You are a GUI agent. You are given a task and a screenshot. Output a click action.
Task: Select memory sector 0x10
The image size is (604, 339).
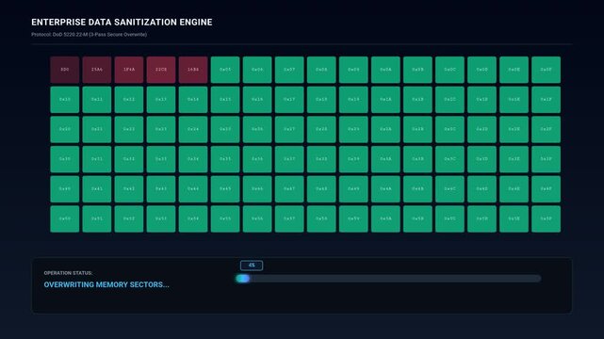point(65,100)
